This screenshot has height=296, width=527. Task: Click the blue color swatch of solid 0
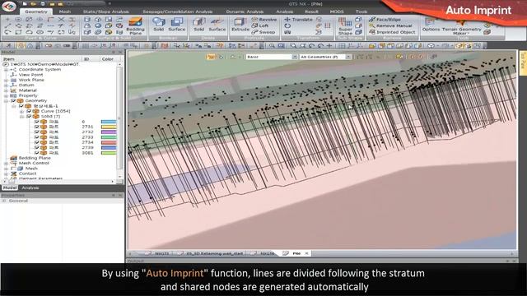point(109,122)
